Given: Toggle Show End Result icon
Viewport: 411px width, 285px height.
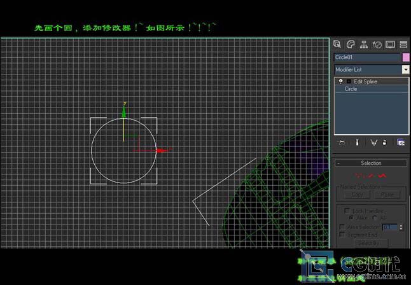Looking at the screenshot, I should click(358, 142).
